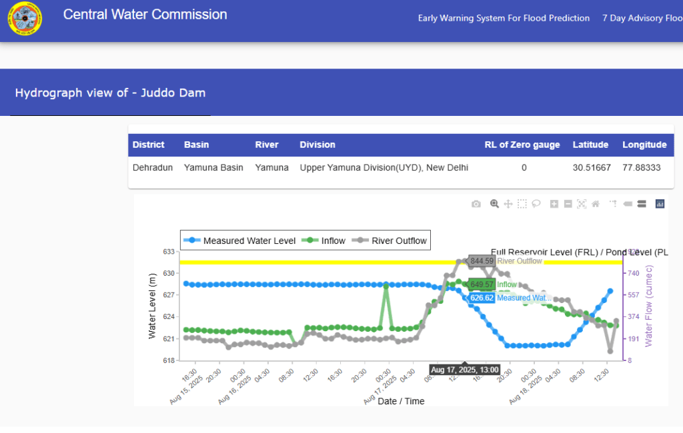The image size is (683, 433).
Task: Open the 7 Day Advisory menu item
Action: [642, 18]
